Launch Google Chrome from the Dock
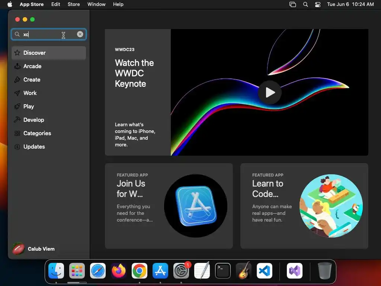Viewport: 381px width, 286px height. (x=140, y=271)
